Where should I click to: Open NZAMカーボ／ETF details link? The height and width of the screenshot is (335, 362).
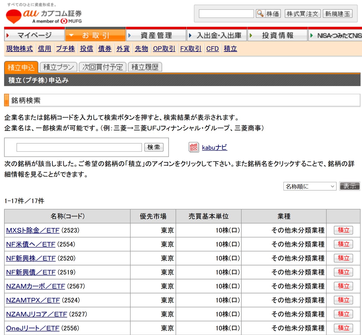[36, 286]
